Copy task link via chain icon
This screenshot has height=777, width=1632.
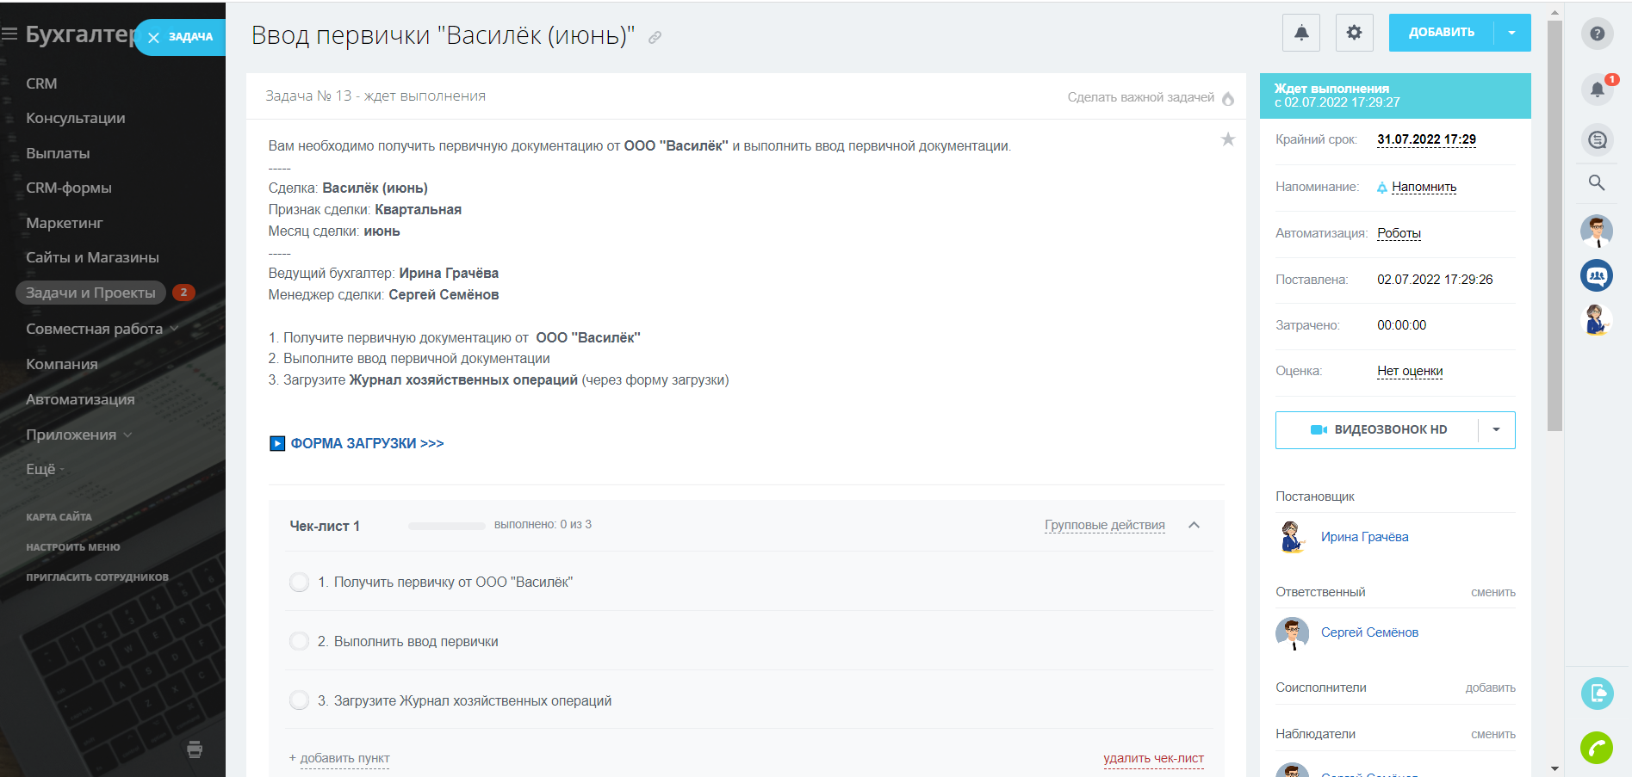[655, 38]
